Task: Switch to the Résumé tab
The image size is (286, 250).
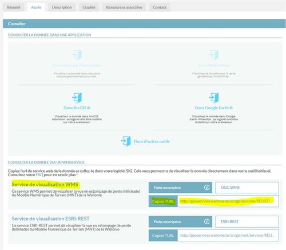Action: tap(13, 7)
